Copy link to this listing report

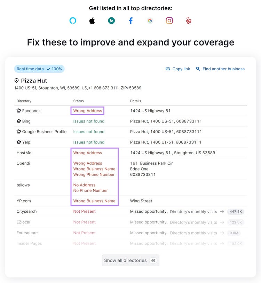tap(178, 69)
